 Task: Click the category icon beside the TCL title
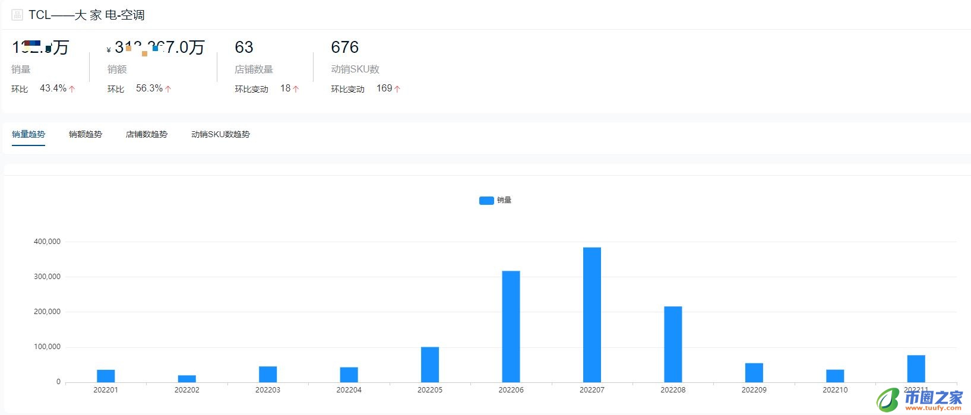(17, 15)
